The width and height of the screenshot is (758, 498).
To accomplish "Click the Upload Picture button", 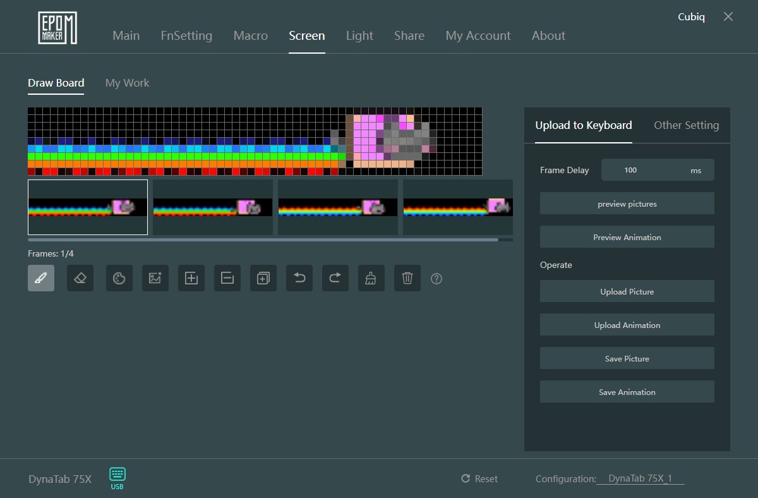I will point(627,291).
